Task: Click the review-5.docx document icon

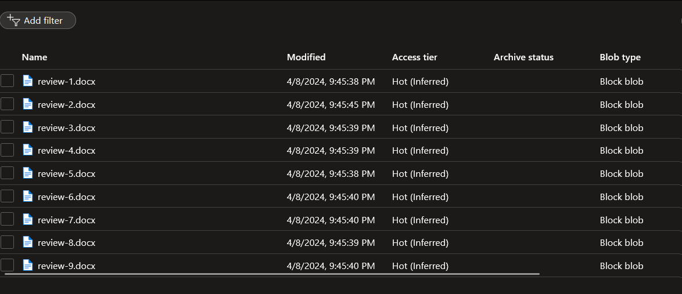Action: coord(28,173)
